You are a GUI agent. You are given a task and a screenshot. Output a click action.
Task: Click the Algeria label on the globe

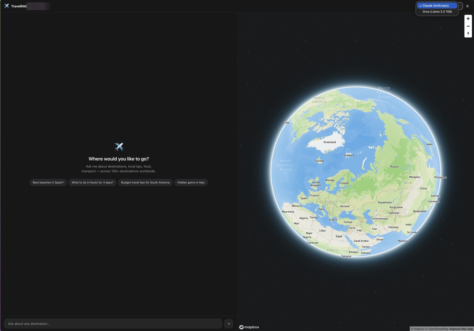(x=304, y=218)
